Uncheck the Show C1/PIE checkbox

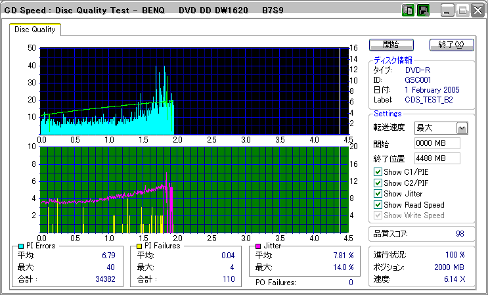[378, 172]
